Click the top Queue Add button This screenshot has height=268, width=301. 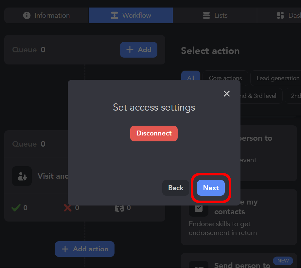point(139,50)
